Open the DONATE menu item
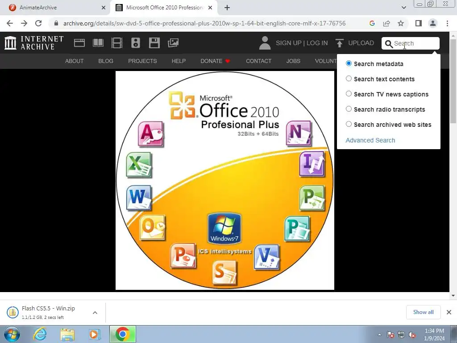Screen dimensions: 457x343 coord(215,61)
